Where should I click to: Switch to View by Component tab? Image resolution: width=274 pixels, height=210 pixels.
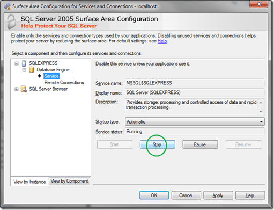tap(69, 181)
